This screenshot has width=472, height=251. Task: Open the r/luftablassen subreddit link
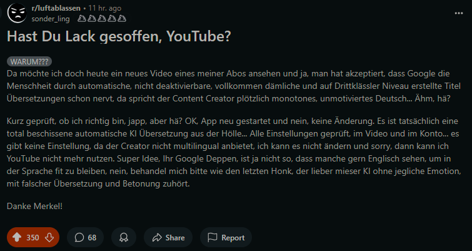55,8
